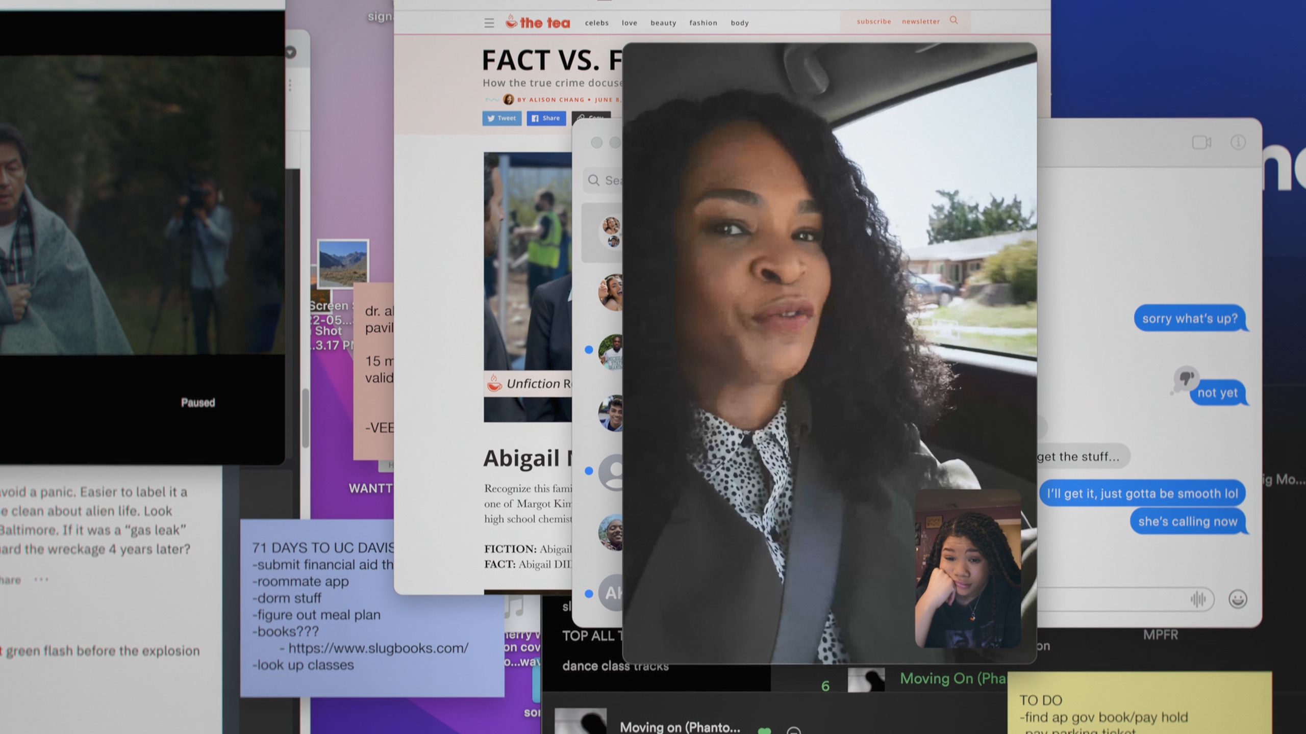1306x734 pixels.
Task: Open the mountain screenshot thumbnail on desktop
Action: click(342, 264)
